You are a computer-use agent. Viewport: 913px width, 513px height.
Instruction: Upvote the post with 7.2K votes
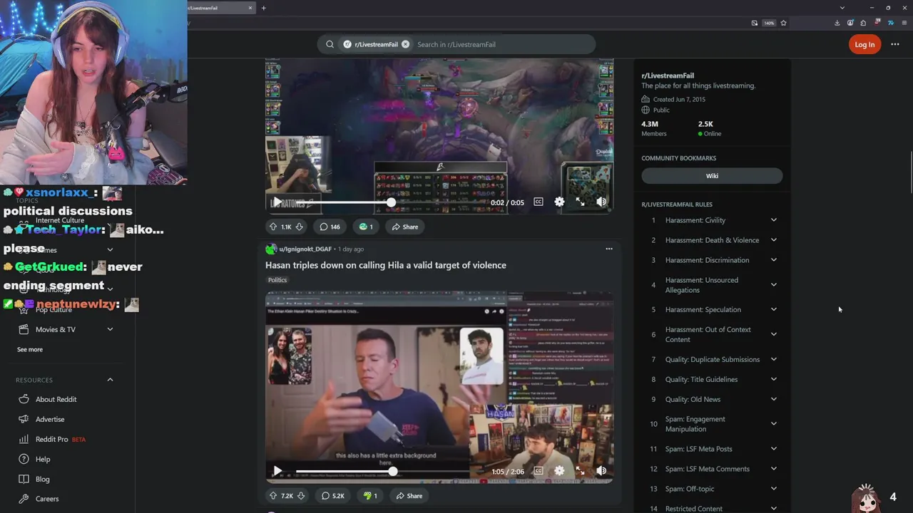pos(272,496)
